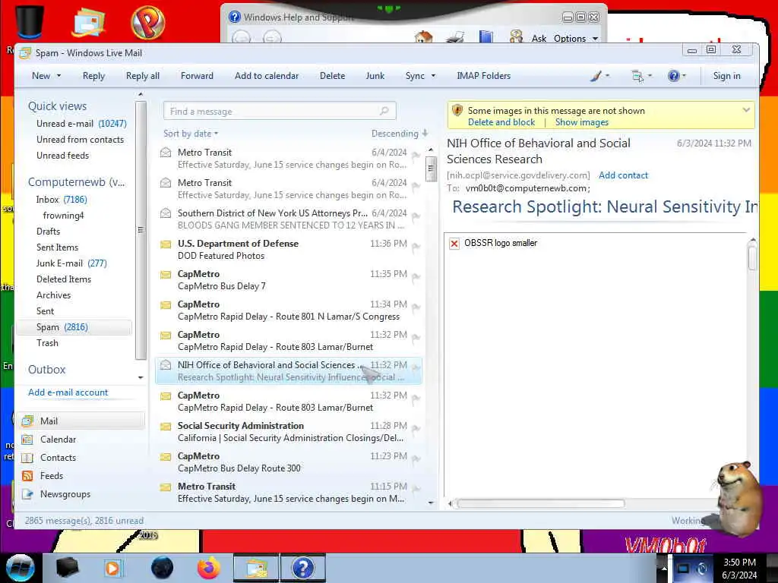The width and height of the screenshot is (778, 583).
Task: Click Windows Media Player taskbar icon
Action: pyautogui.click(x=112, y=568)
